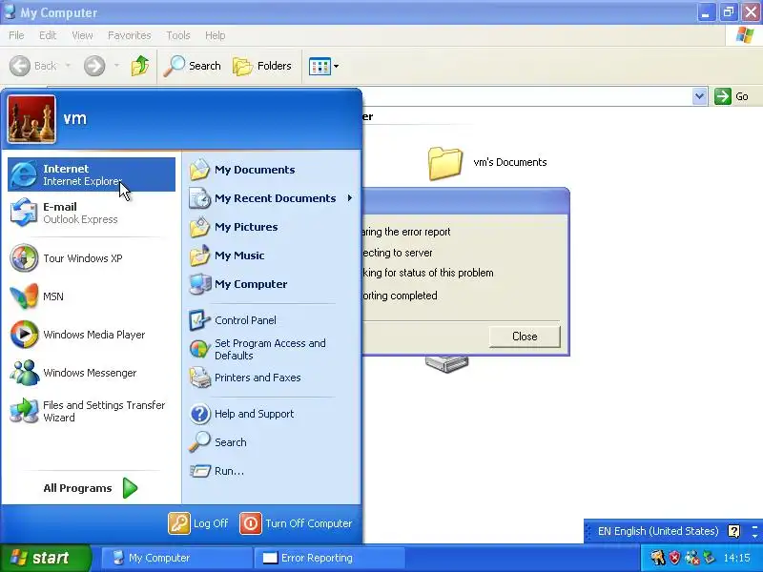Image resolution: width=763 pixels, height=572 pixels.
Task: Go Up one folder level
Action: (139, 66)
